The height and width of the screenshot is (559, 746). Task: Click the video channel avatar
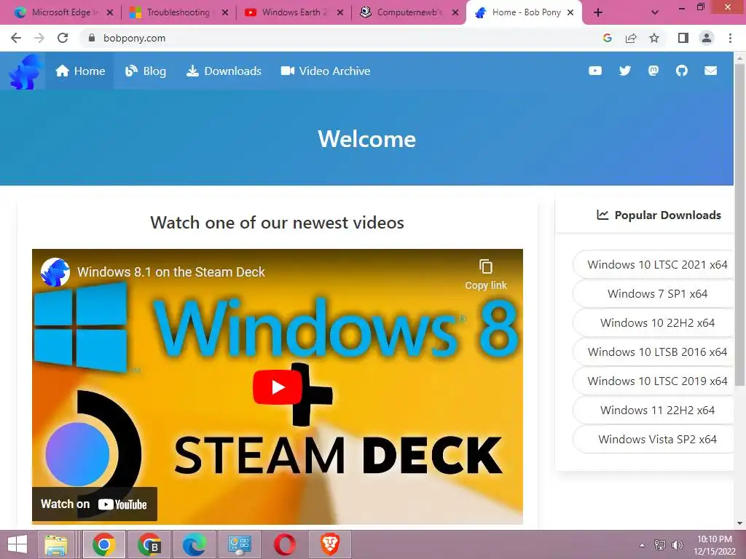[55, 272]
